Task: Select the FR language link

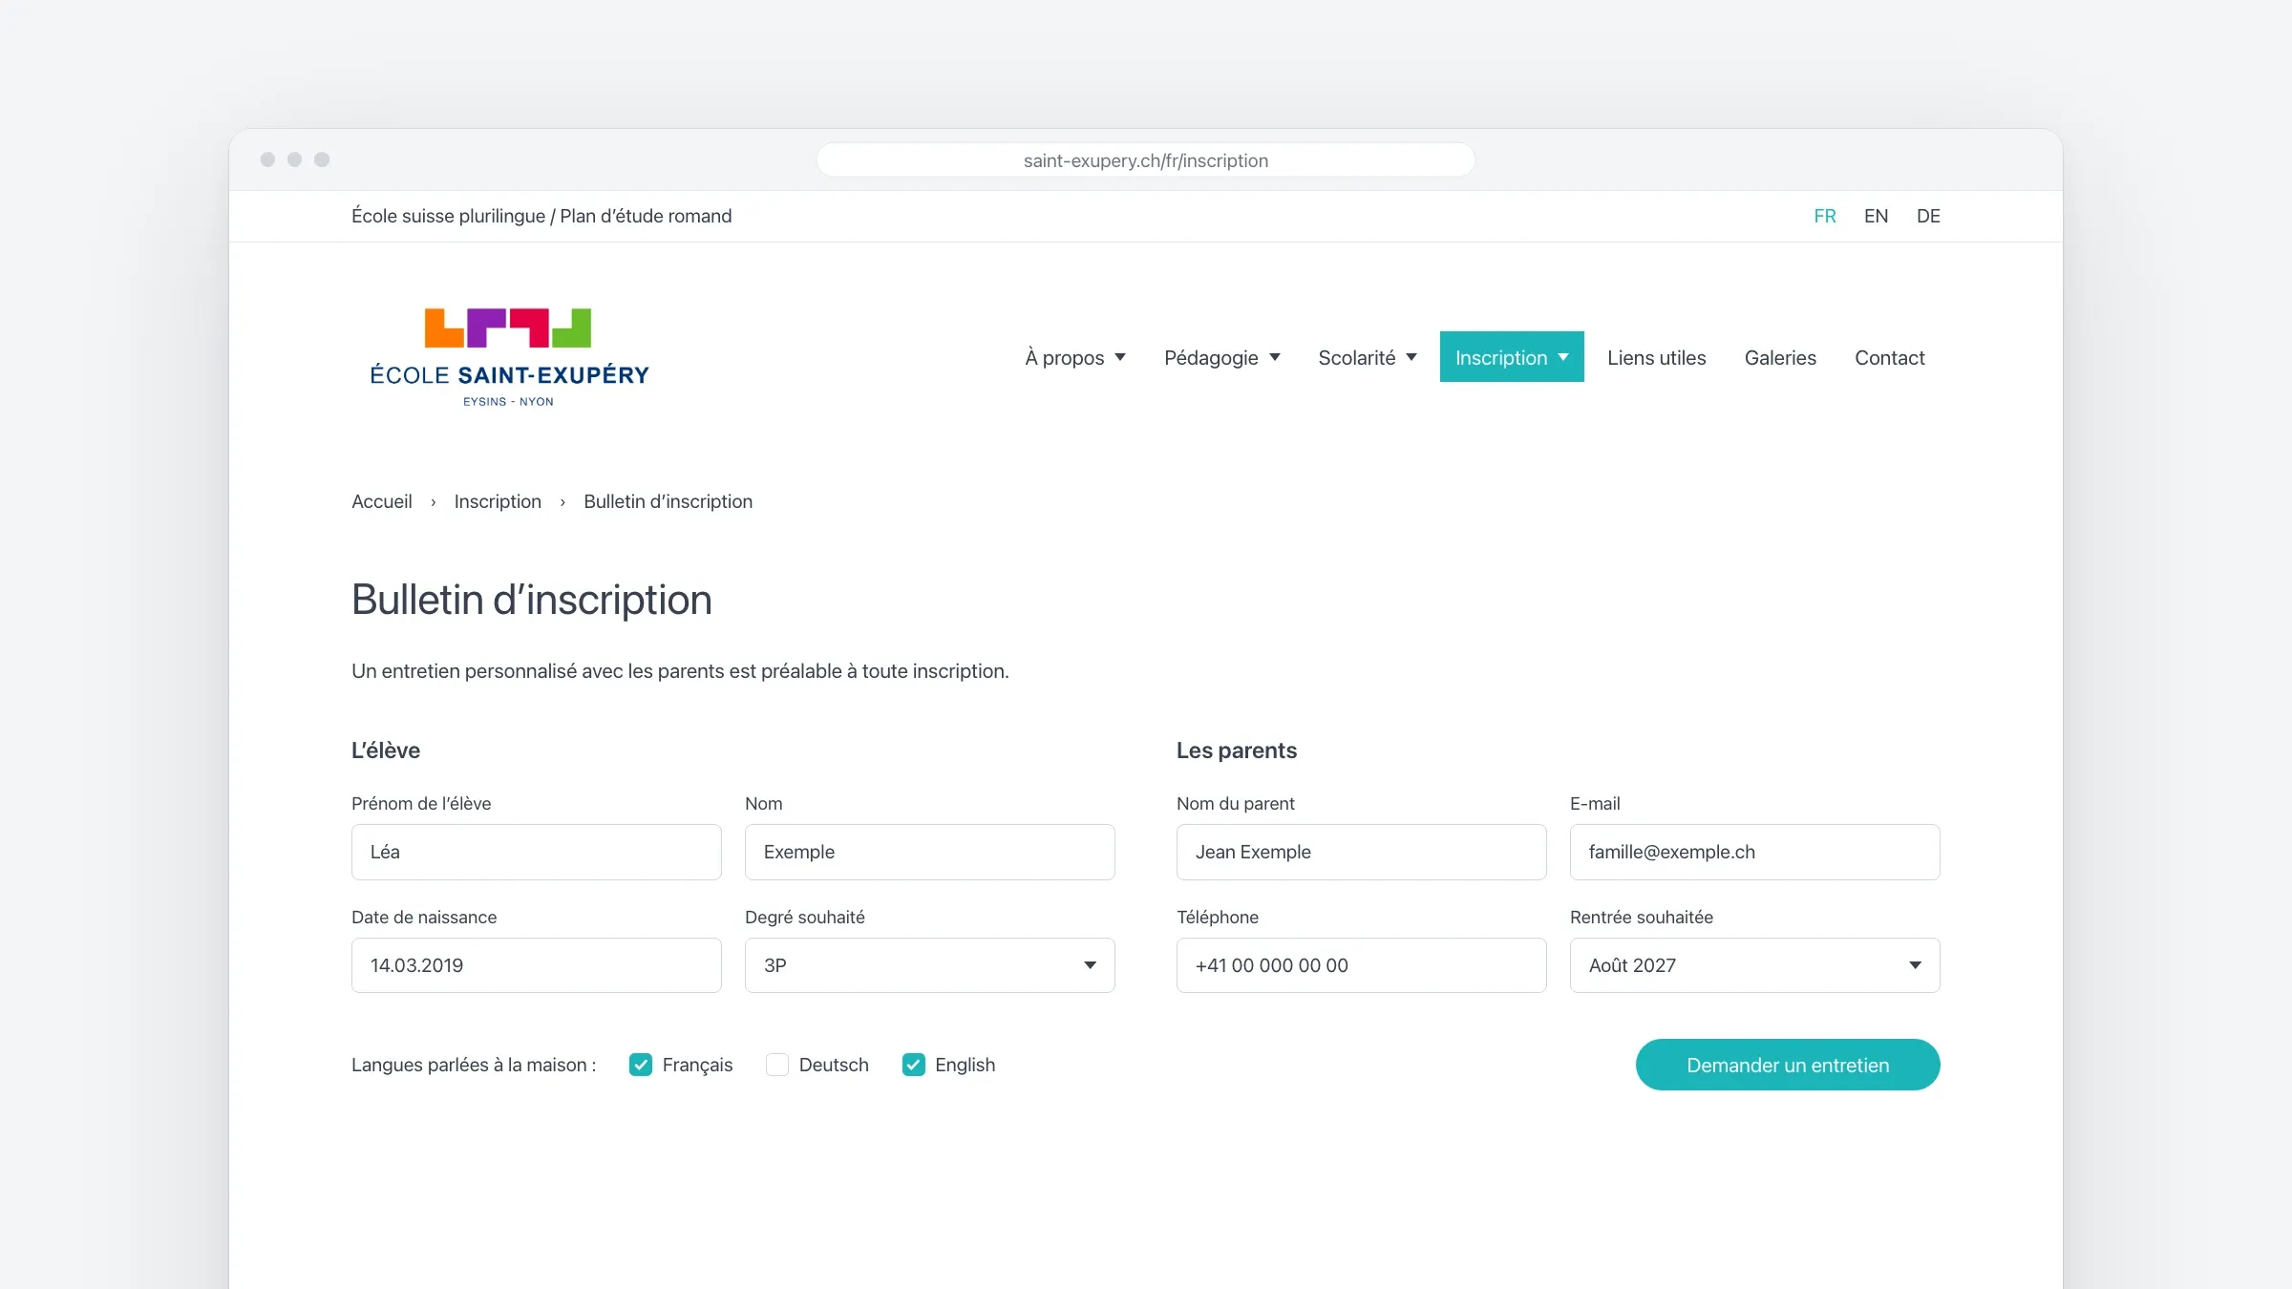Action: [x=1825, y=216]
